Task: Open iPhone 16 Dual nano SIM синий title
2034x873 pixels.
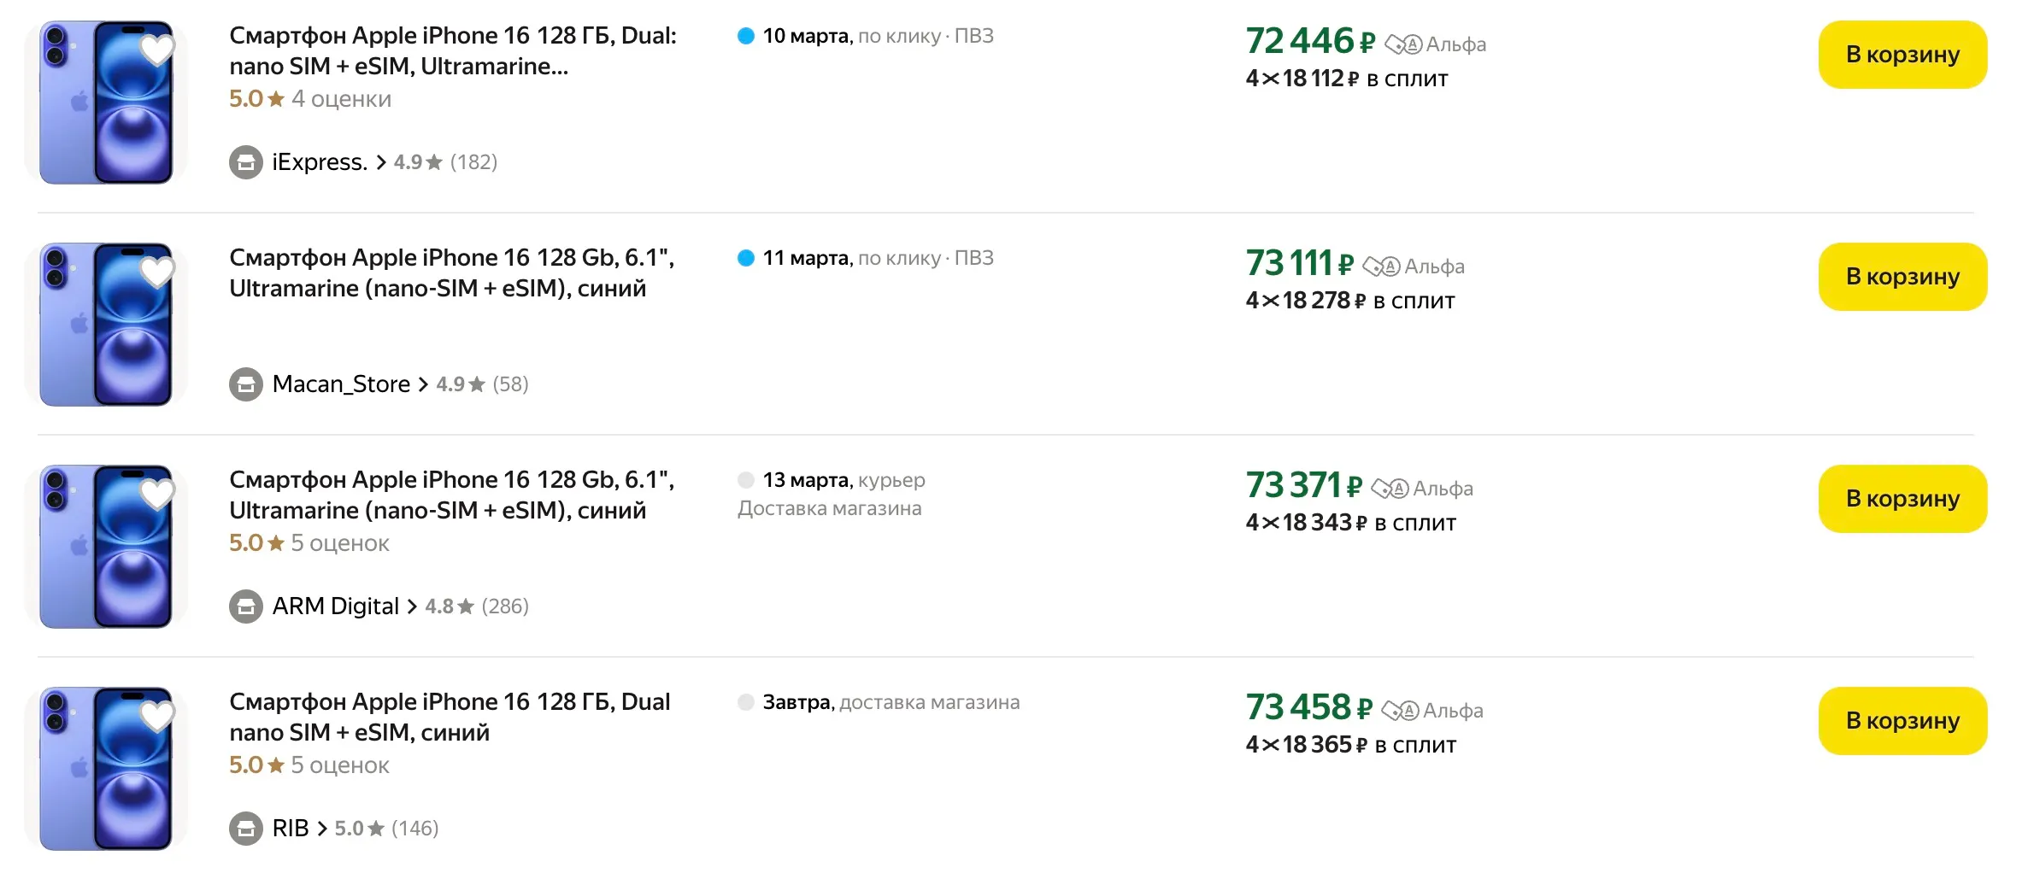Action: pos(450,717)
